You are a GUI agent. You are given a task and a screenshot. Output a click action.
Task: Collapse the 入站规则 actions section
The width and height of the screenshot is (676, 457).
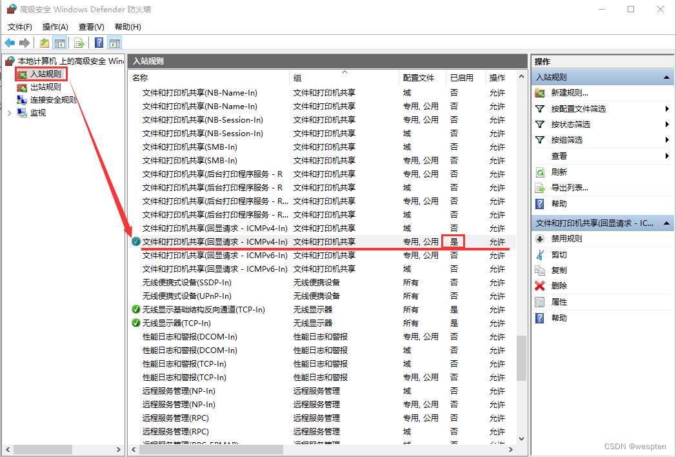click(667, 77)
